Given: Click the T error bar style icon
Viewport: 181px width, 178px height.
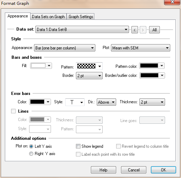Looking at the screenshot, I should (x=72, y=102).
